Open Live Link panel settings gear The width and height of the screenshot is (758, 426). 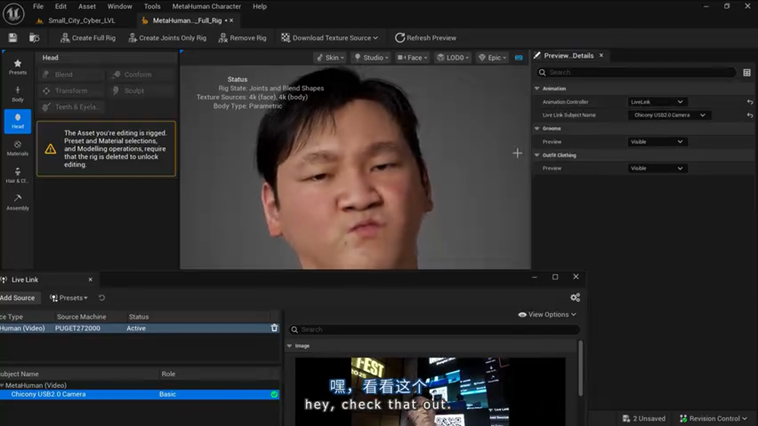[575, 297]
